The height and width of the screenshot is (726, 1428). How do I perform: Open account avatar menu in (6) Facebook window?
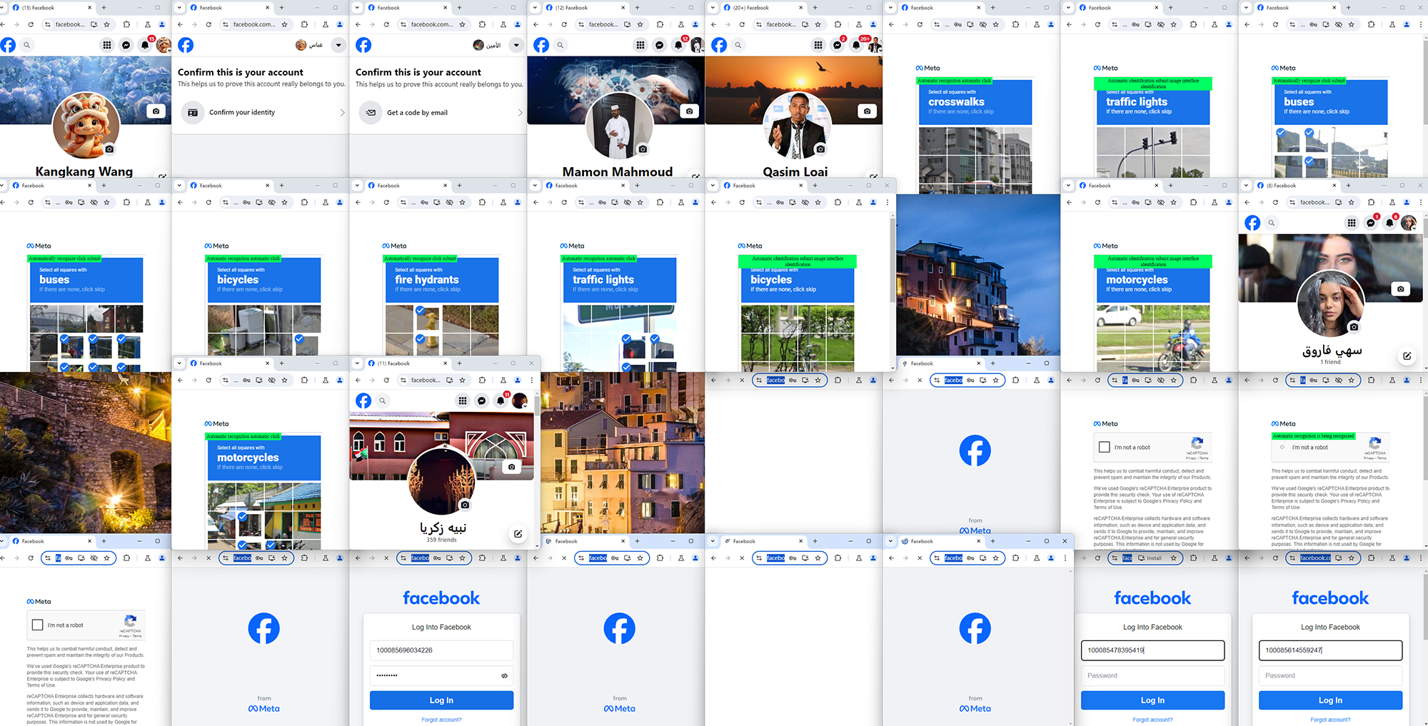click(1409, 223)
